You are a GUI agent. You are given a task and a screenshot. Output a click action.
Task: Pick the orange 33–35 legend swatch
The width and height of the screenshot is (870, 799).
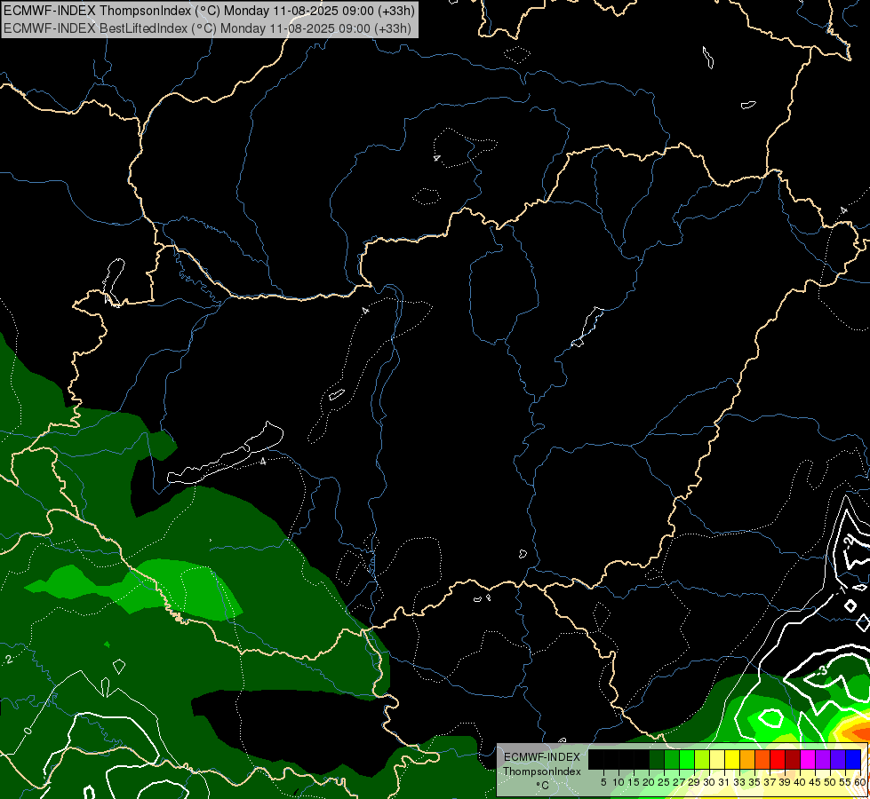point(747,759)
